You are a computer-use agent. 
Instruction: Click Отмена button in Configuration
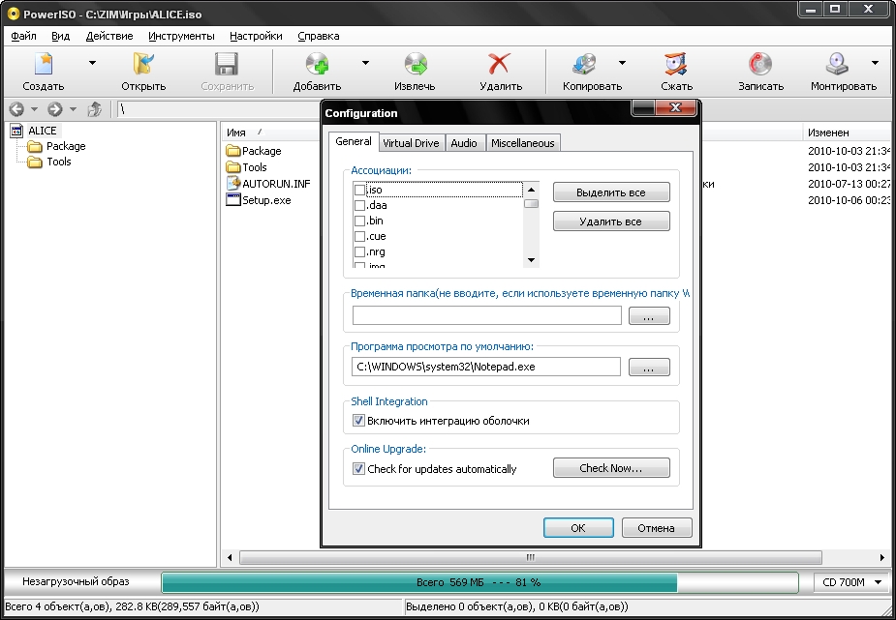(x=657, y=527)
